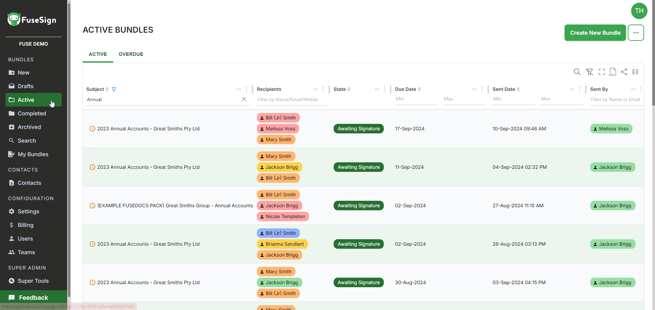Clear the Annual subject filter text
The image size is (655, 310).
click(244, 99)
